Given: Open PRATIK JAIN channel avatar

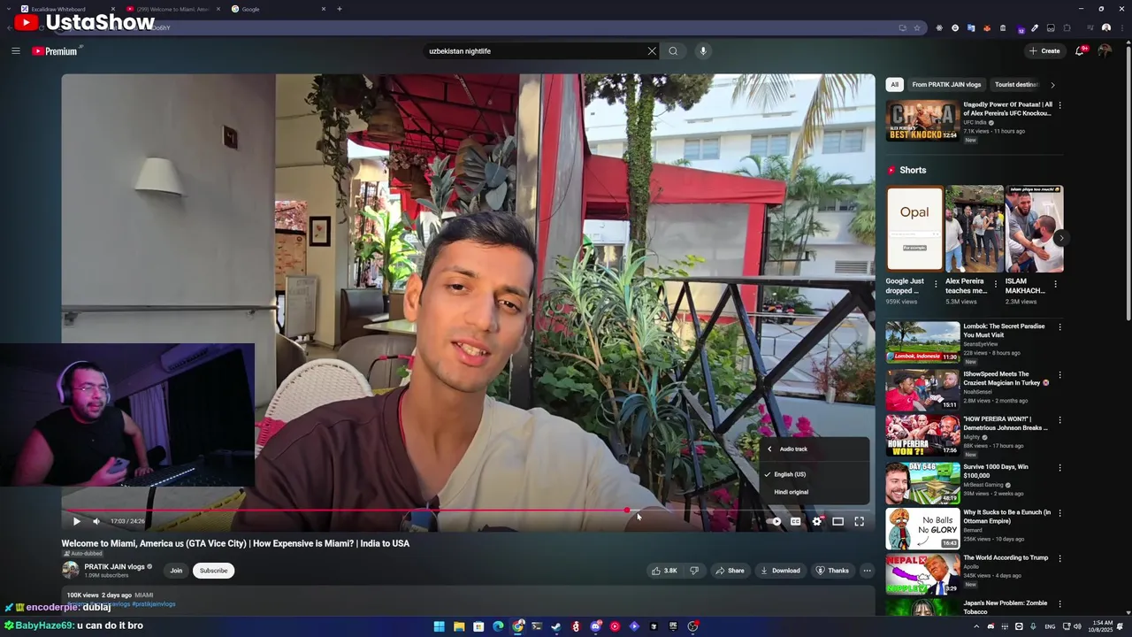Looking at the screenshot, I should point(70,571).
